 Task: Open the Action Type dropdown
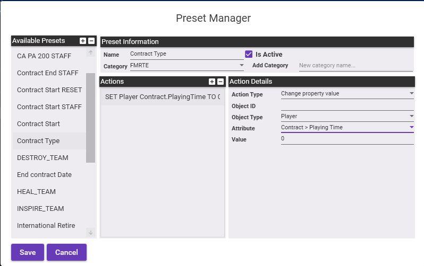(x=347, y=94)
